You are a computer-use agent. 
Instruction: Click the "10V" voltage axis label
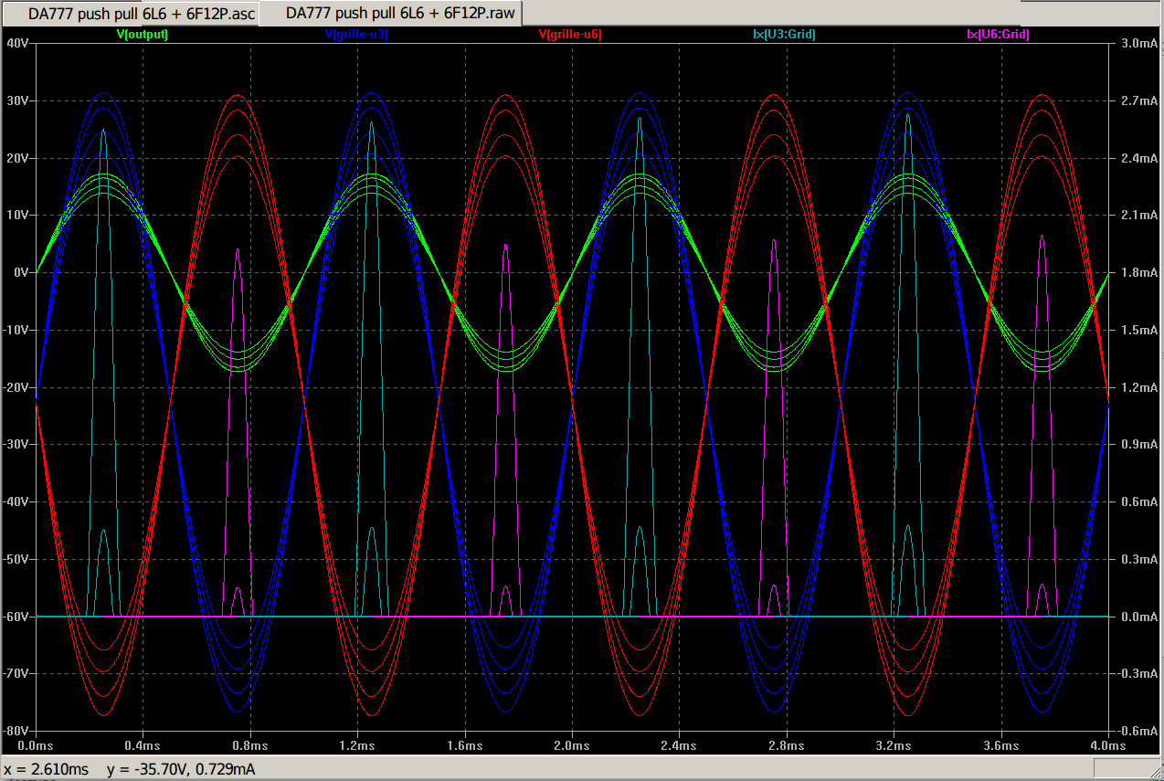point(18,215)
